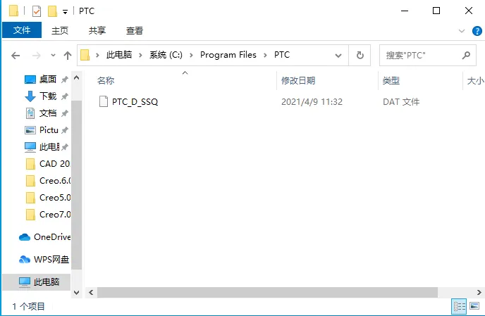This screenshot has height=316, width=485.
Task: Click the Properties quick access icon
Action: 37,11
